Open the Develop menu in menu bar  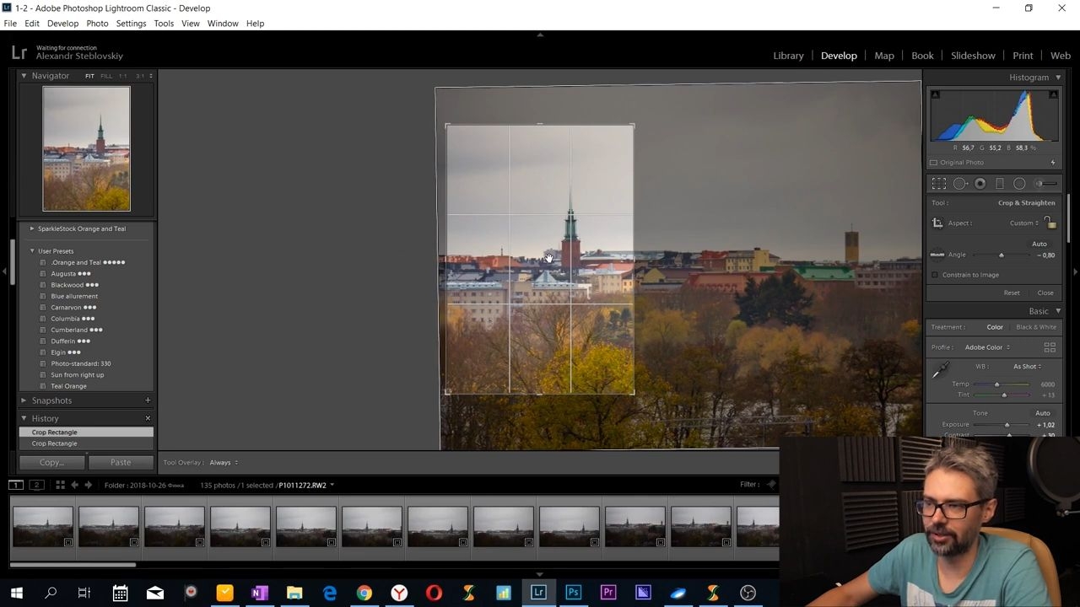point(62,24)
